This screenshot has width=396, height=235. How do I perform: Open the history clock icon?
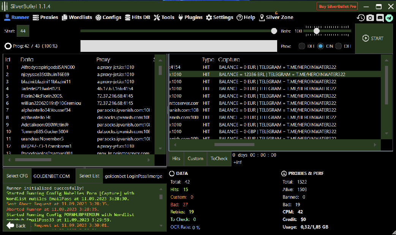click(x=361, y=18)
